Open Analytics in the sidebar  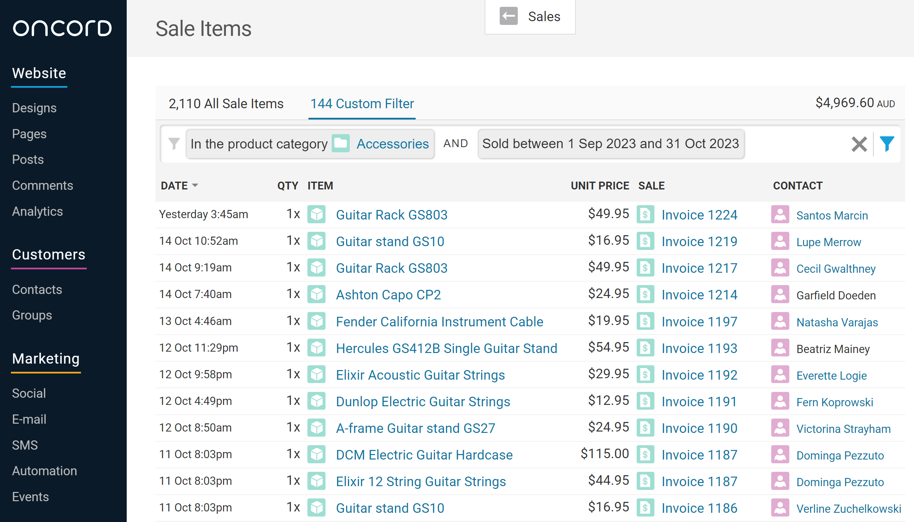pos(38,212)
